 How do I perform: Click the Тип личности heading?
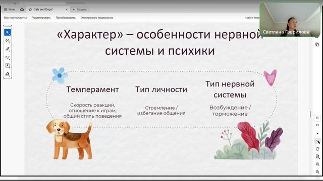[x=161, y=89]
